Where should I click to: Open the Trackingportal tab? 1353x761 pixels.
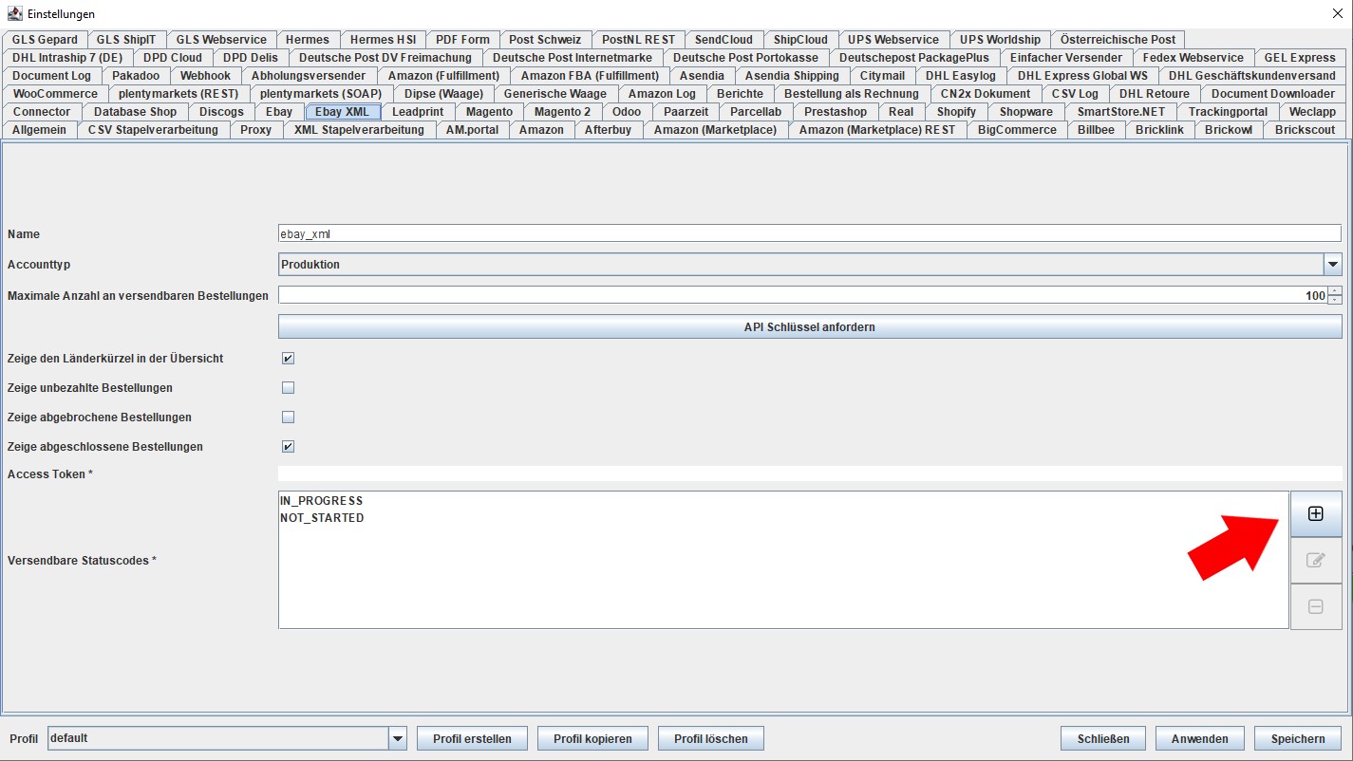pos(1228,112)
